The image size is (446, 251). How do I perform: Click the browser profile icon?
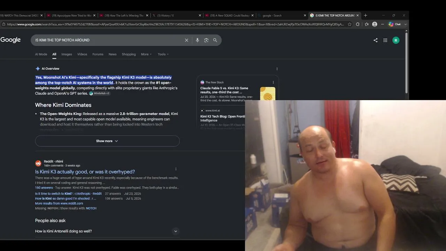375,24
